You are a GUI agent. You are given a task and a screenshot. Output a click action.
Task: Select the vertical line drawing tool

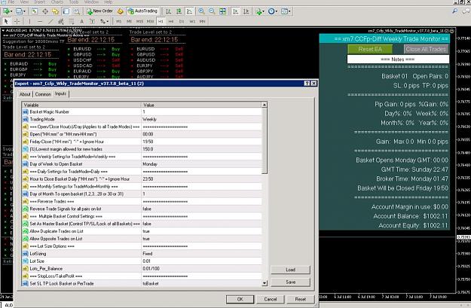[29, 21]
